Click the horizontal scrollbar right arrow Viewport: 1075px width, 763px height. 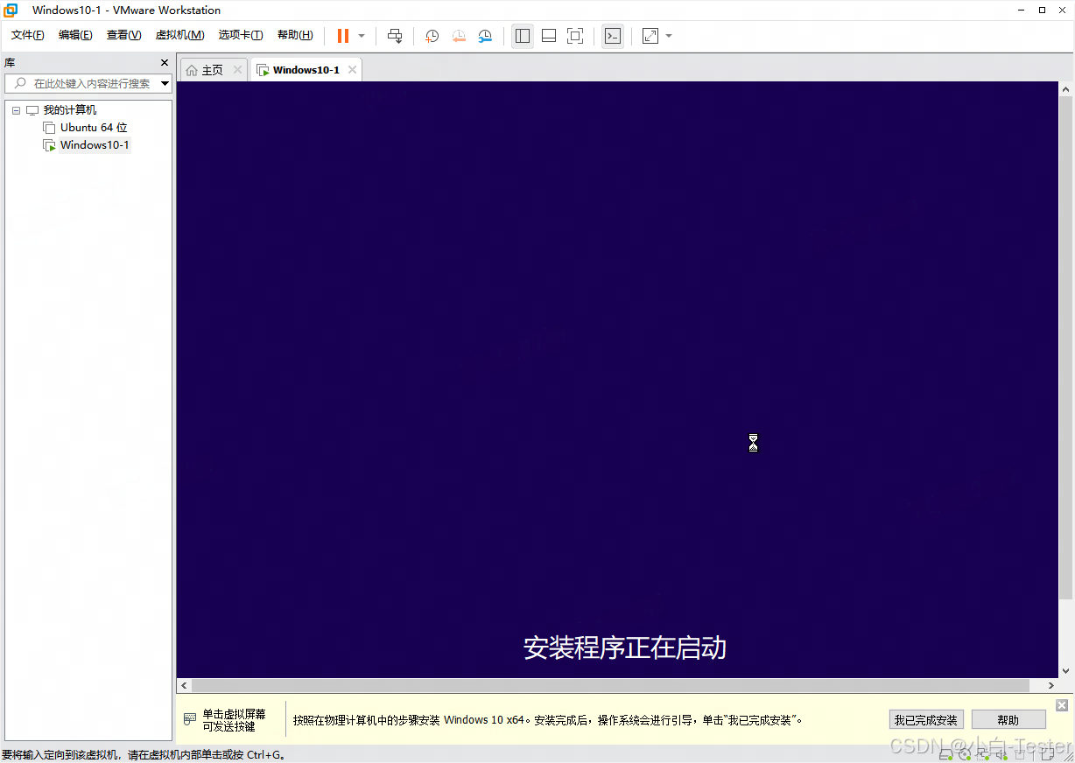pos(1051,686)
